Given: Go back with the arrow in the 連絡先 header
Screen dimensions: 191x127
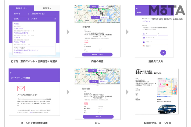Looking at the screenshot, I should (137, 9).
